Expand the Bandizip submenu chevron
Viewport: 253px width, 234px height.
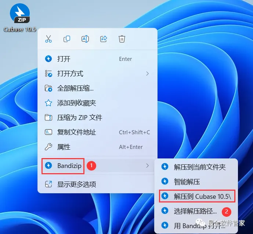[147, 165]
